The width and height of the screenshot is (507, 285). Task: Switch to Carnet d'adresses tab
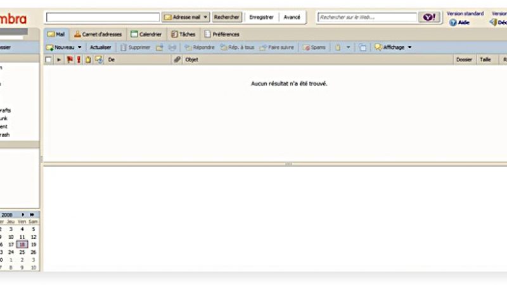[x=98, y=34]
